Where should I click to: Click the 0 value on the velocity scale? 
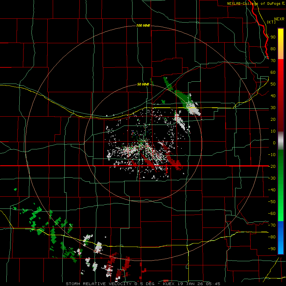pos(274,143)
